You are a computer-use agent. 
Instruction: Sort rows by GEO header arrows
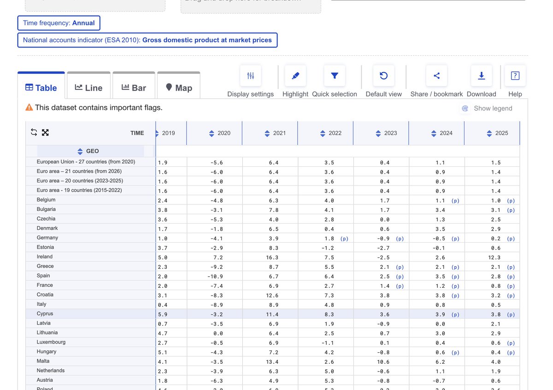coord(80,151)
